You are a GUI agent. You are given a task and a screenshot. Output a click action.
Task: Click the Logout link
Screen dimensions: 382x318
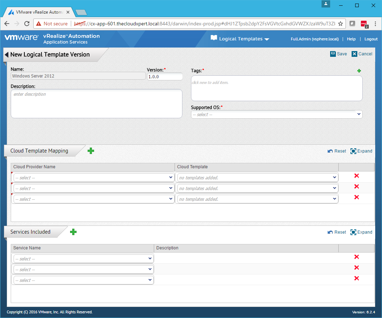tap(371, 39)
